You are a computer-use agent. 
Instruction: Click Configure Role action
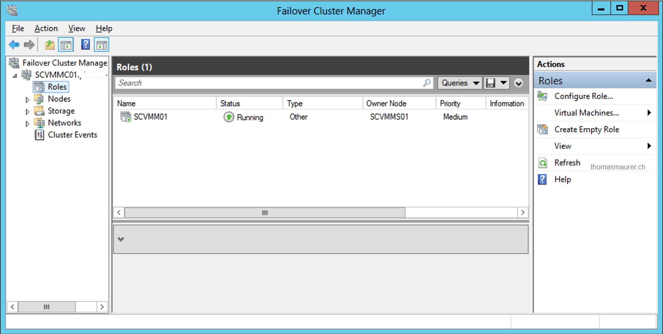tap(584, 96)
